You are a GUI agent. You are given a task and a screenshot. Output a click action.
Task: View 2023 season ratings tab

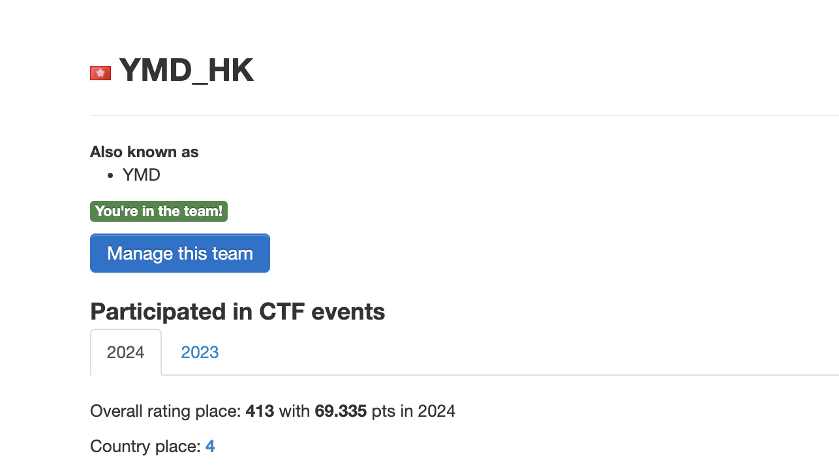(200, 352)
